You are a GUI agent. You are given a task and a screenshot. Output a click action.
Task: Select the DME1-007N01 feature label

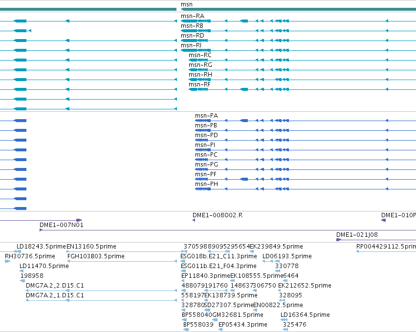62,225
